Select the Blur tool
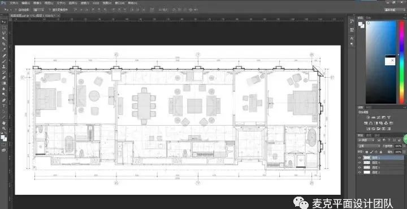The width and height of the screenshot is (407, 209). coord(3,88)
